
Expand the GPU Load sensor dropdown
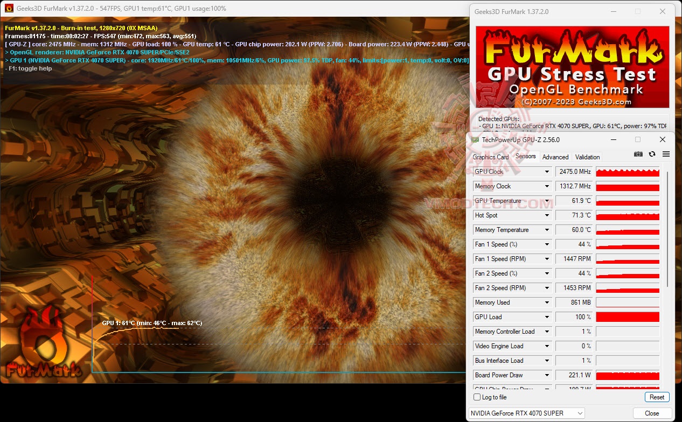[547, 317]
